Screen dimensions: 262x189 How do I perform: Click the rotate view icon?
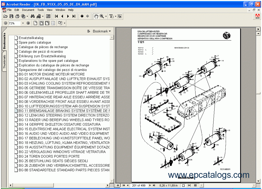click(60, 23)
